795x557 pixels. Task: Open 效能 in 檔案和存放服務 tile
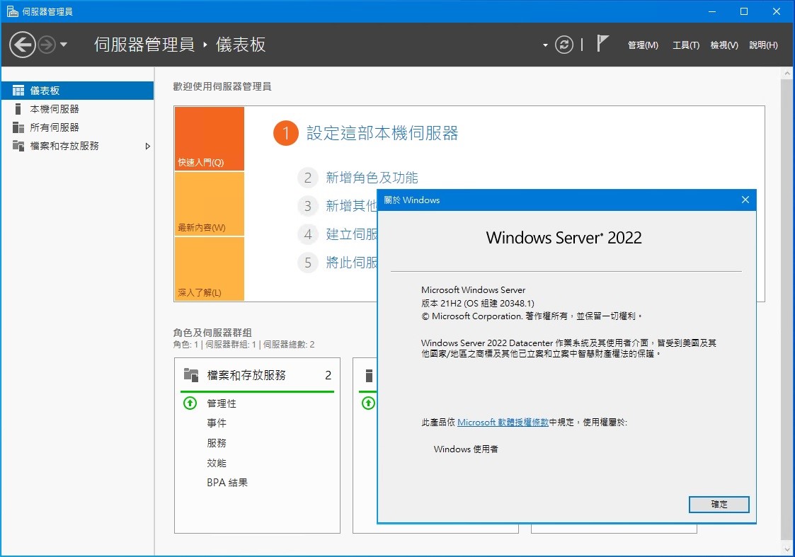pos(217,463)
